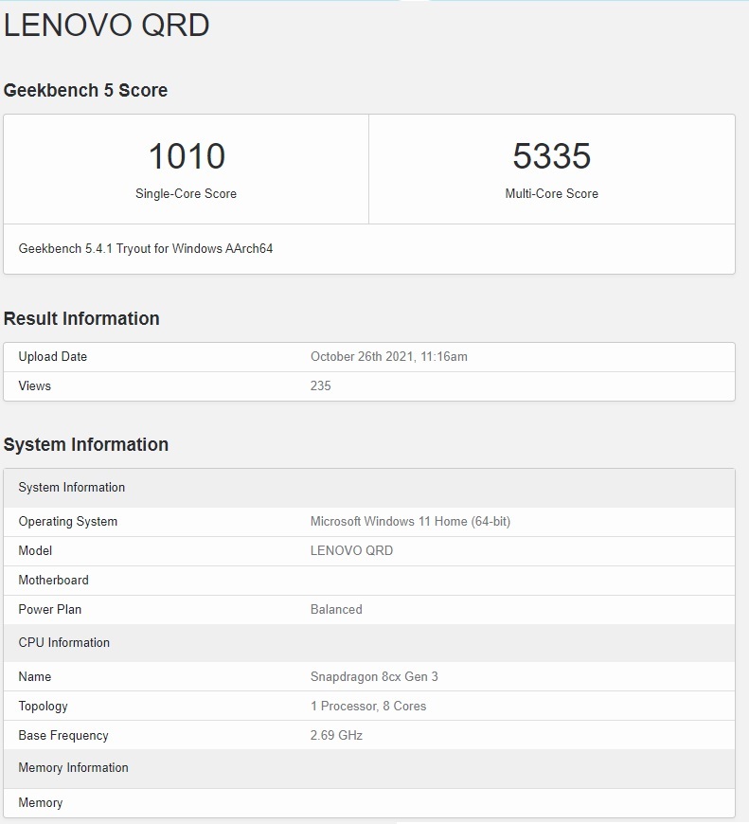Select the Geekbench 5.4.1 Tryout version text
The height and width of the screenshot is (824, 749).
tap(146, 248)
